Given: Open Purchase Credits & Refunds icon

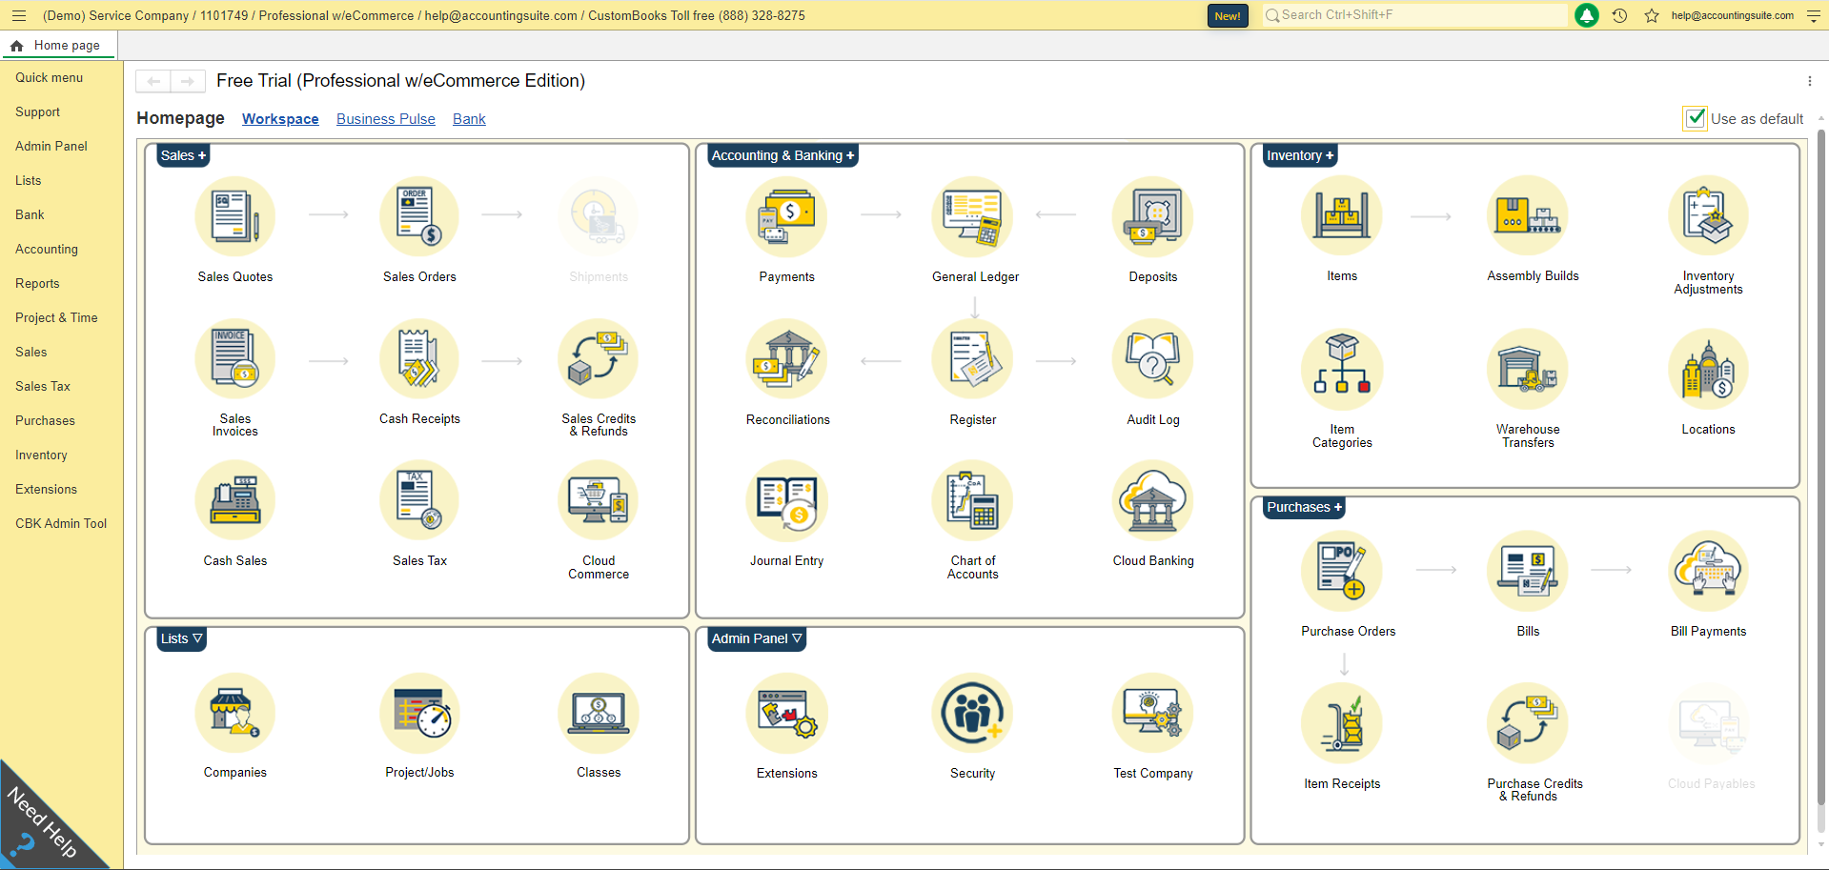Looking at the screenshot, I should click(x=1528, y=723).
